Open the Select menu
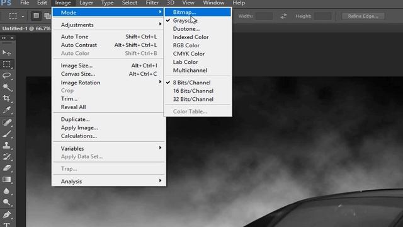 129,3
